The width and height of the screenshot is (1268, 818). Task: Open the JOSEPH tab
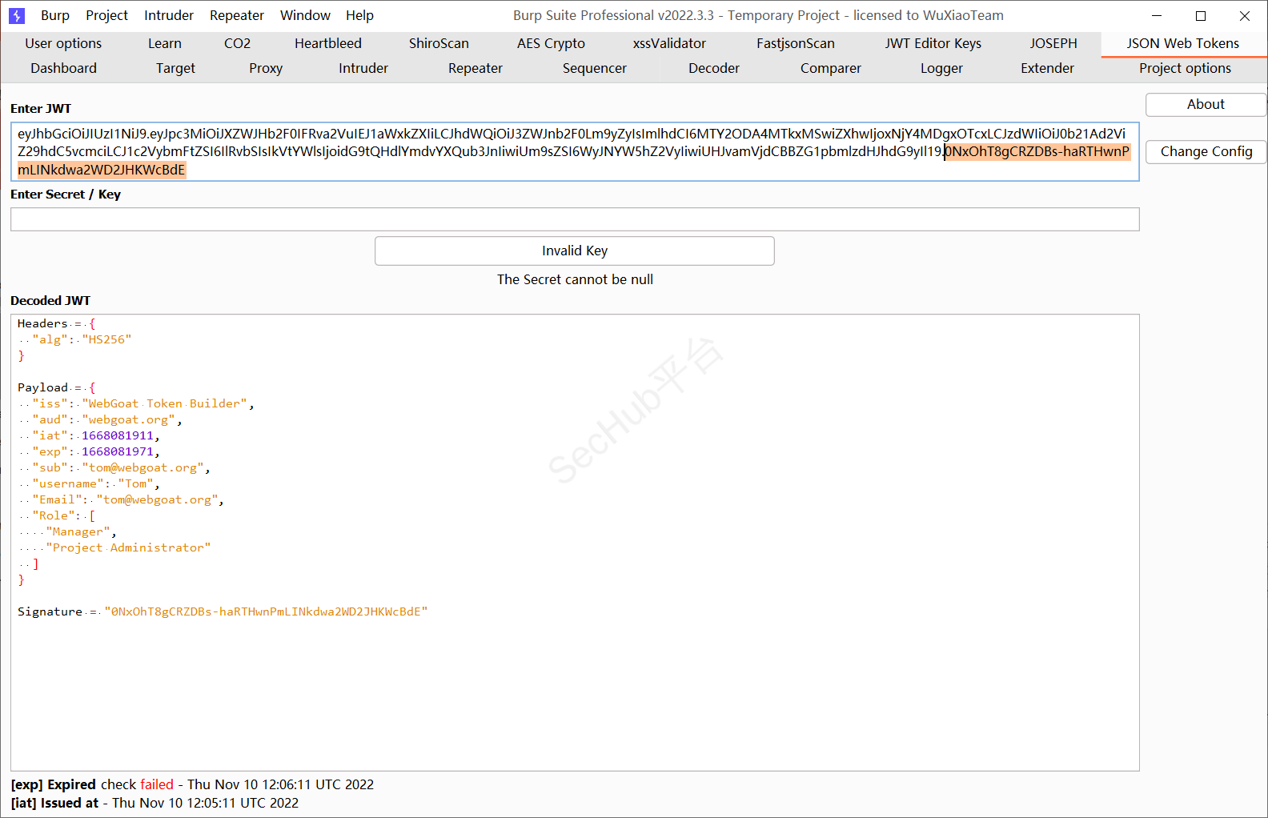pos(1053,43)
